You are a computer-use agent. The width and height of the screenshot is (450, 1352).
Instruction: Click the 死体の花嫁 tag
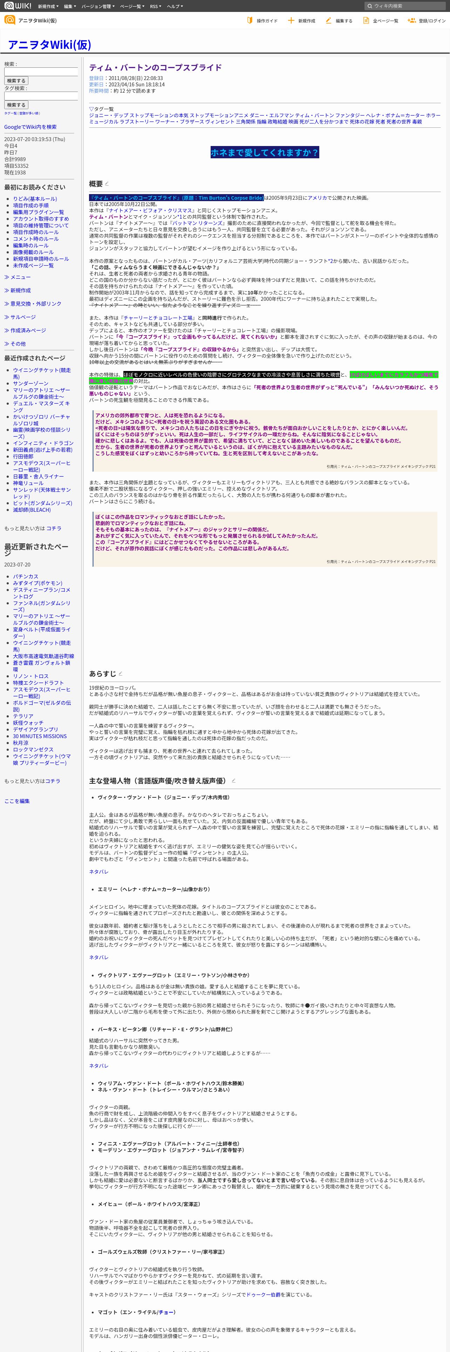click(362, 122)
